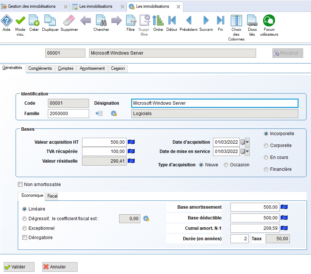Open the Chercher binoculars search
Screen dimensions: 311x274
coord(101,21)
